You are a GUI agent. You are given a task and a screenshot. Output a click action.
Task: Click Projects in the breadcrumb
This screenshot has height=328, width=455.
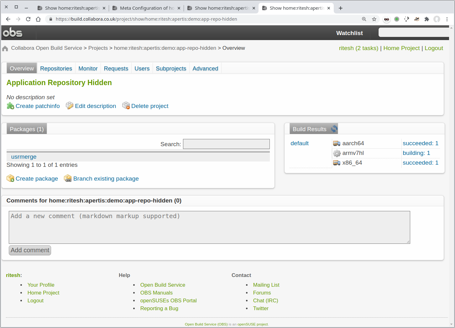(98, 48)
